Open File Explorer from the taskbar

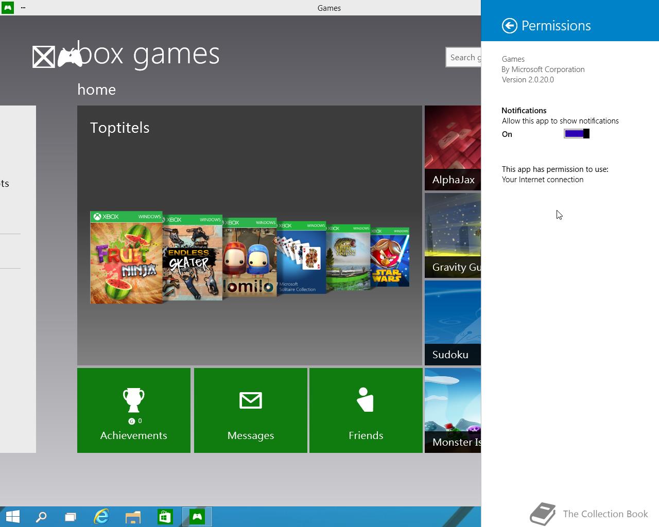tap(133, 517)
